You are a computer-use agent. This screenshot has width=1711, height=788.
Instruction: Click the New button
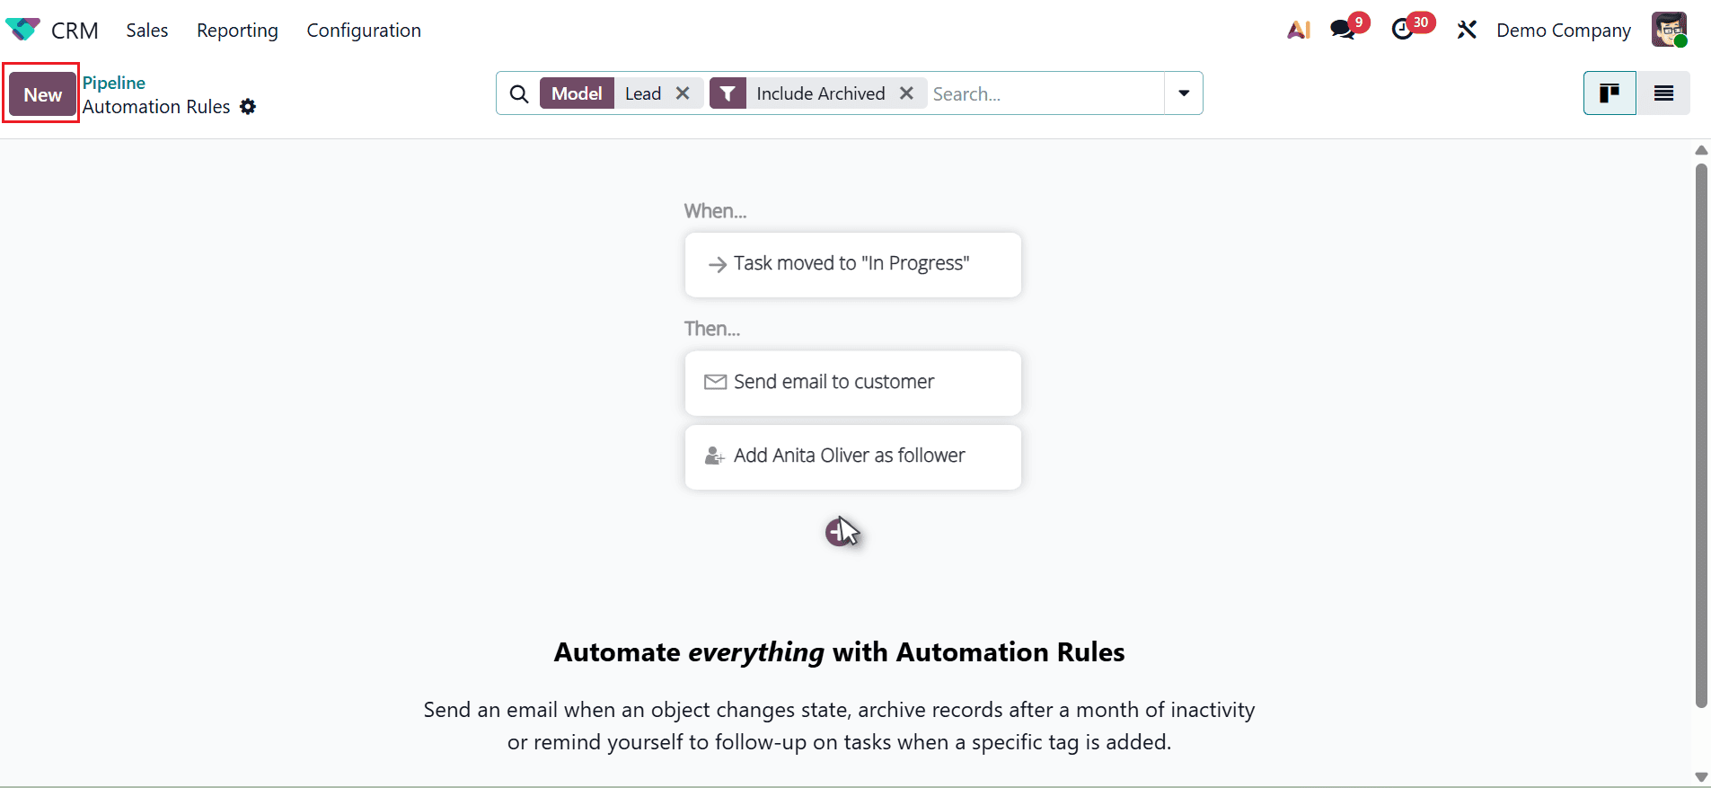tap(40, 93)
